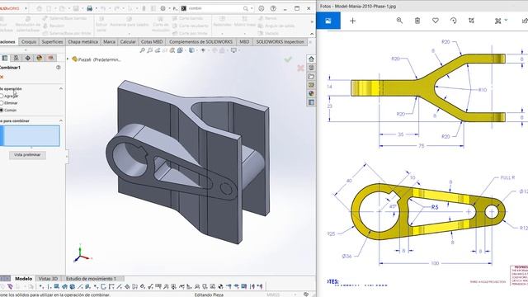Open SOLIDWORKS logo menu dropdown arrow
The width and height of the screenshot is (528, 297).
pyautogui.click(x=26, y=8)
